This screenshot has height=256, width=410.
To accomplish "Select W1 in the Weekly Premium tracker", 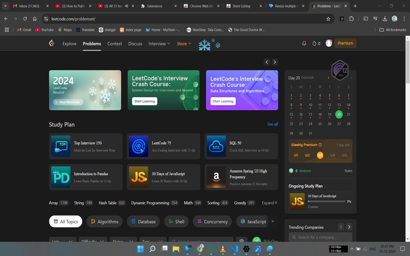I will coord(295,155).
